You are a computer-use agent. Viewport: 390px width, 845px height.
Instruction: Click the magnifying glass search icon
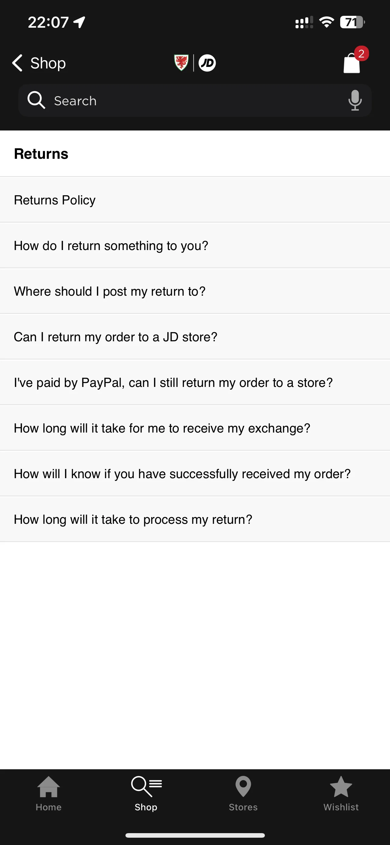36,100
